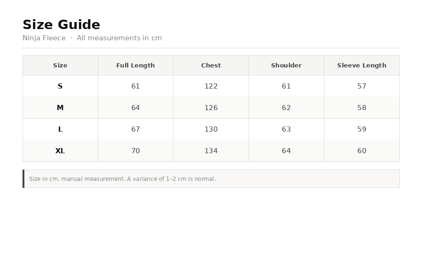Select the Ninja Fleece subtitle text
The width and height of the screenshot is (422, 253).
[44, 38]
